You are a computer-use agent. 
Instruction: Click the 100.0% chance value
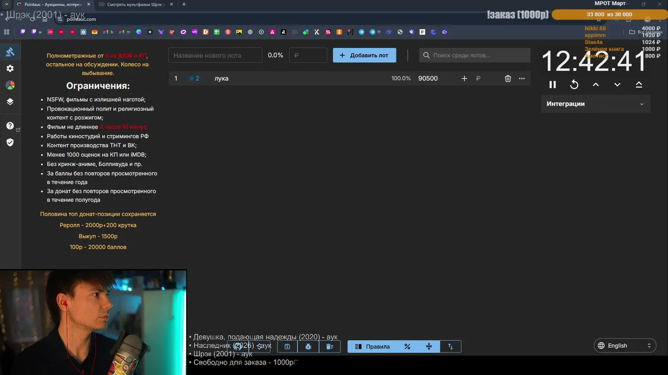(401, 78)
